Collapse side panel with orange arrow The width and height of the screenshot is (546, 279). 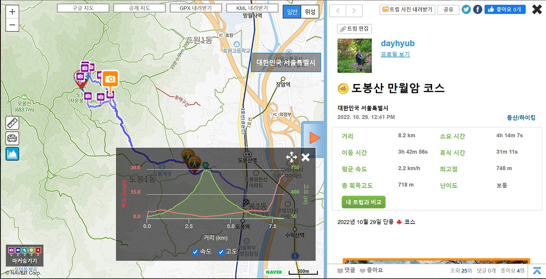[314, 138]
